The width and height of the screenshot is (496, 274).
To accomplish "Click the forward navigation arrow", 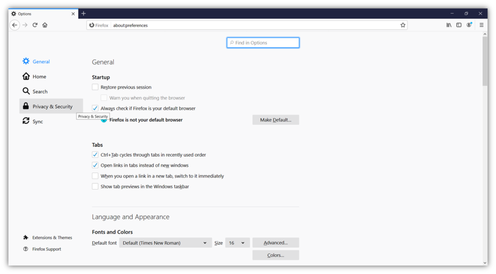I will click(25, 25).
